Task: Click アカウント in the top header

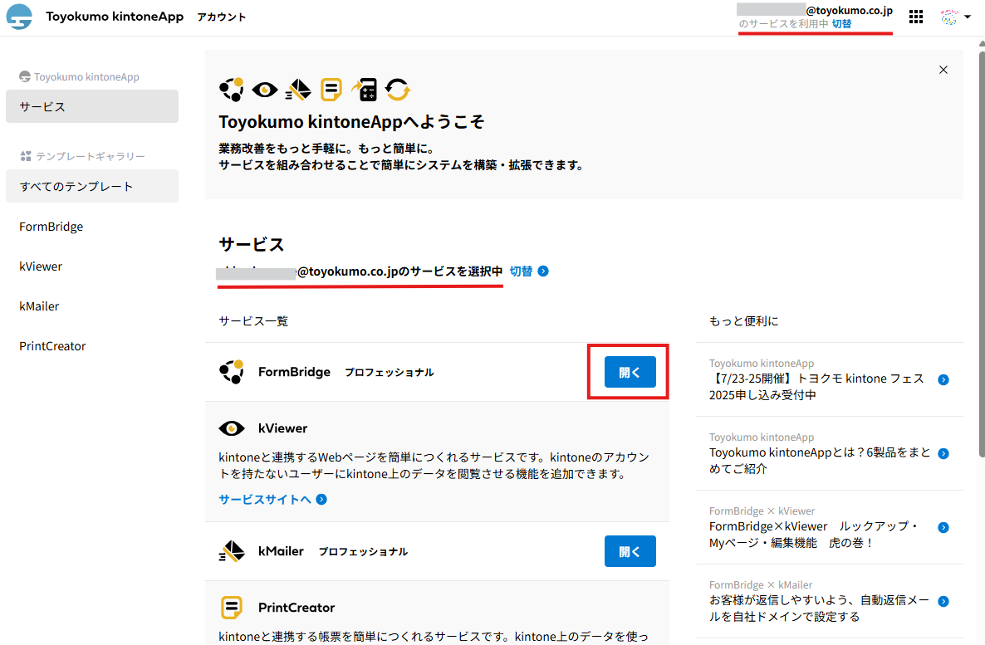Action: 221,17
